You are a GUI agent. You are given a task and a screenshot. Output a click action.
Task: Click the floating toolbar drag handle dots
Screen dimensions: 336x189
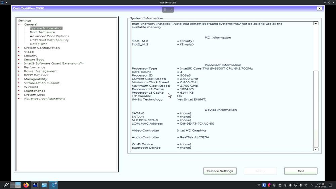165,10
